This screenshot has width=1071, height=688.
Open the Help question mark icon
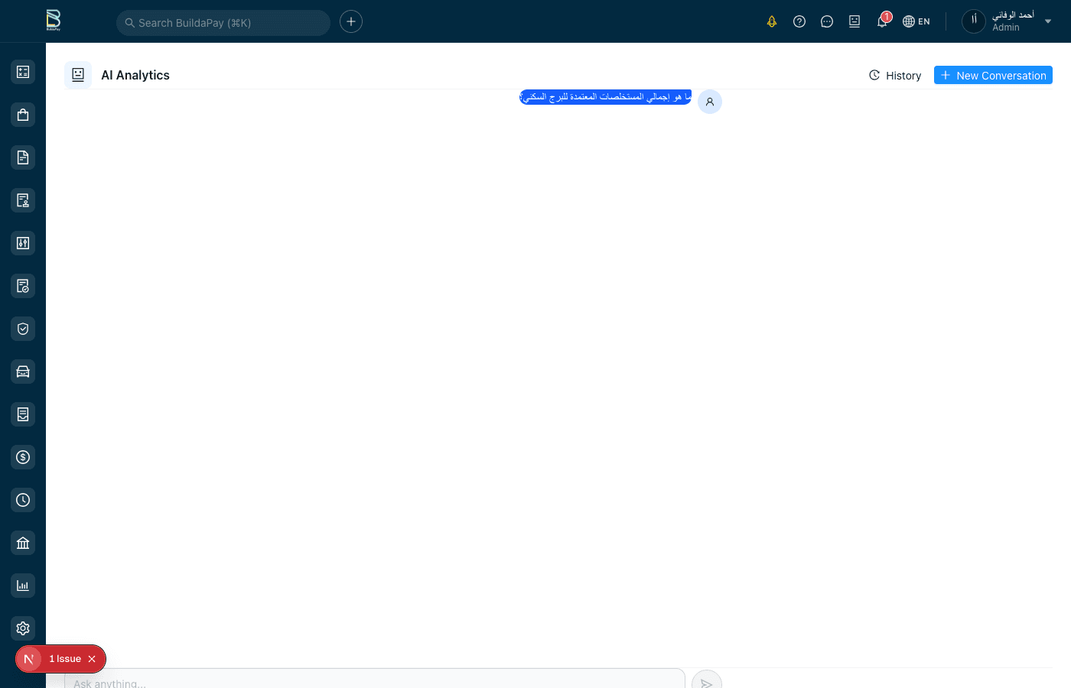click(799, 21)
